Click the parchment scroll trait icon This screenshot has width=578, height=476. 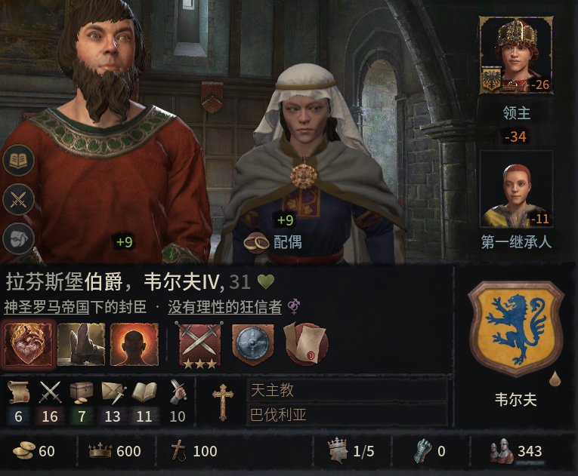304,344
